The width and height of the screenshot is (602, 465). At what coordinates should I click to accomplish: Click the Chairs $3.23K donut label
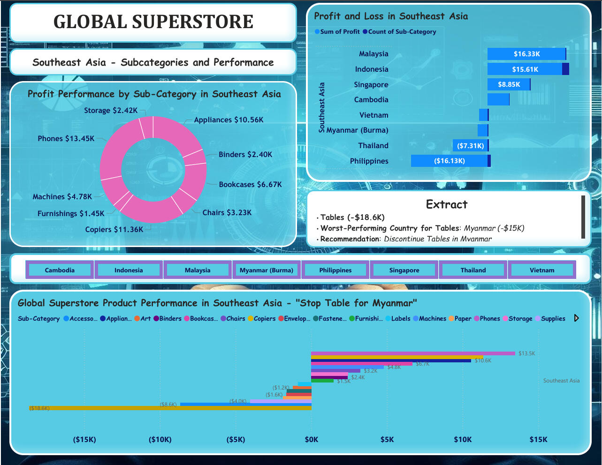[227, 213]
